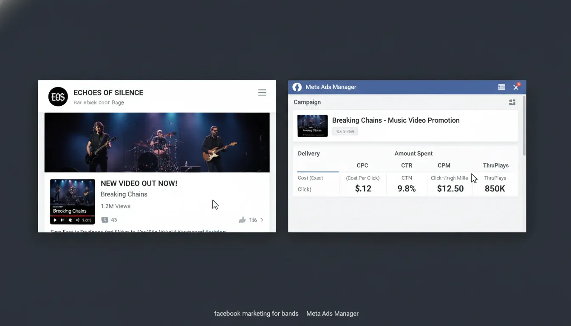
Task: Click the page subtitle under Echoes of Silence
Action: (x=99, y=102)
